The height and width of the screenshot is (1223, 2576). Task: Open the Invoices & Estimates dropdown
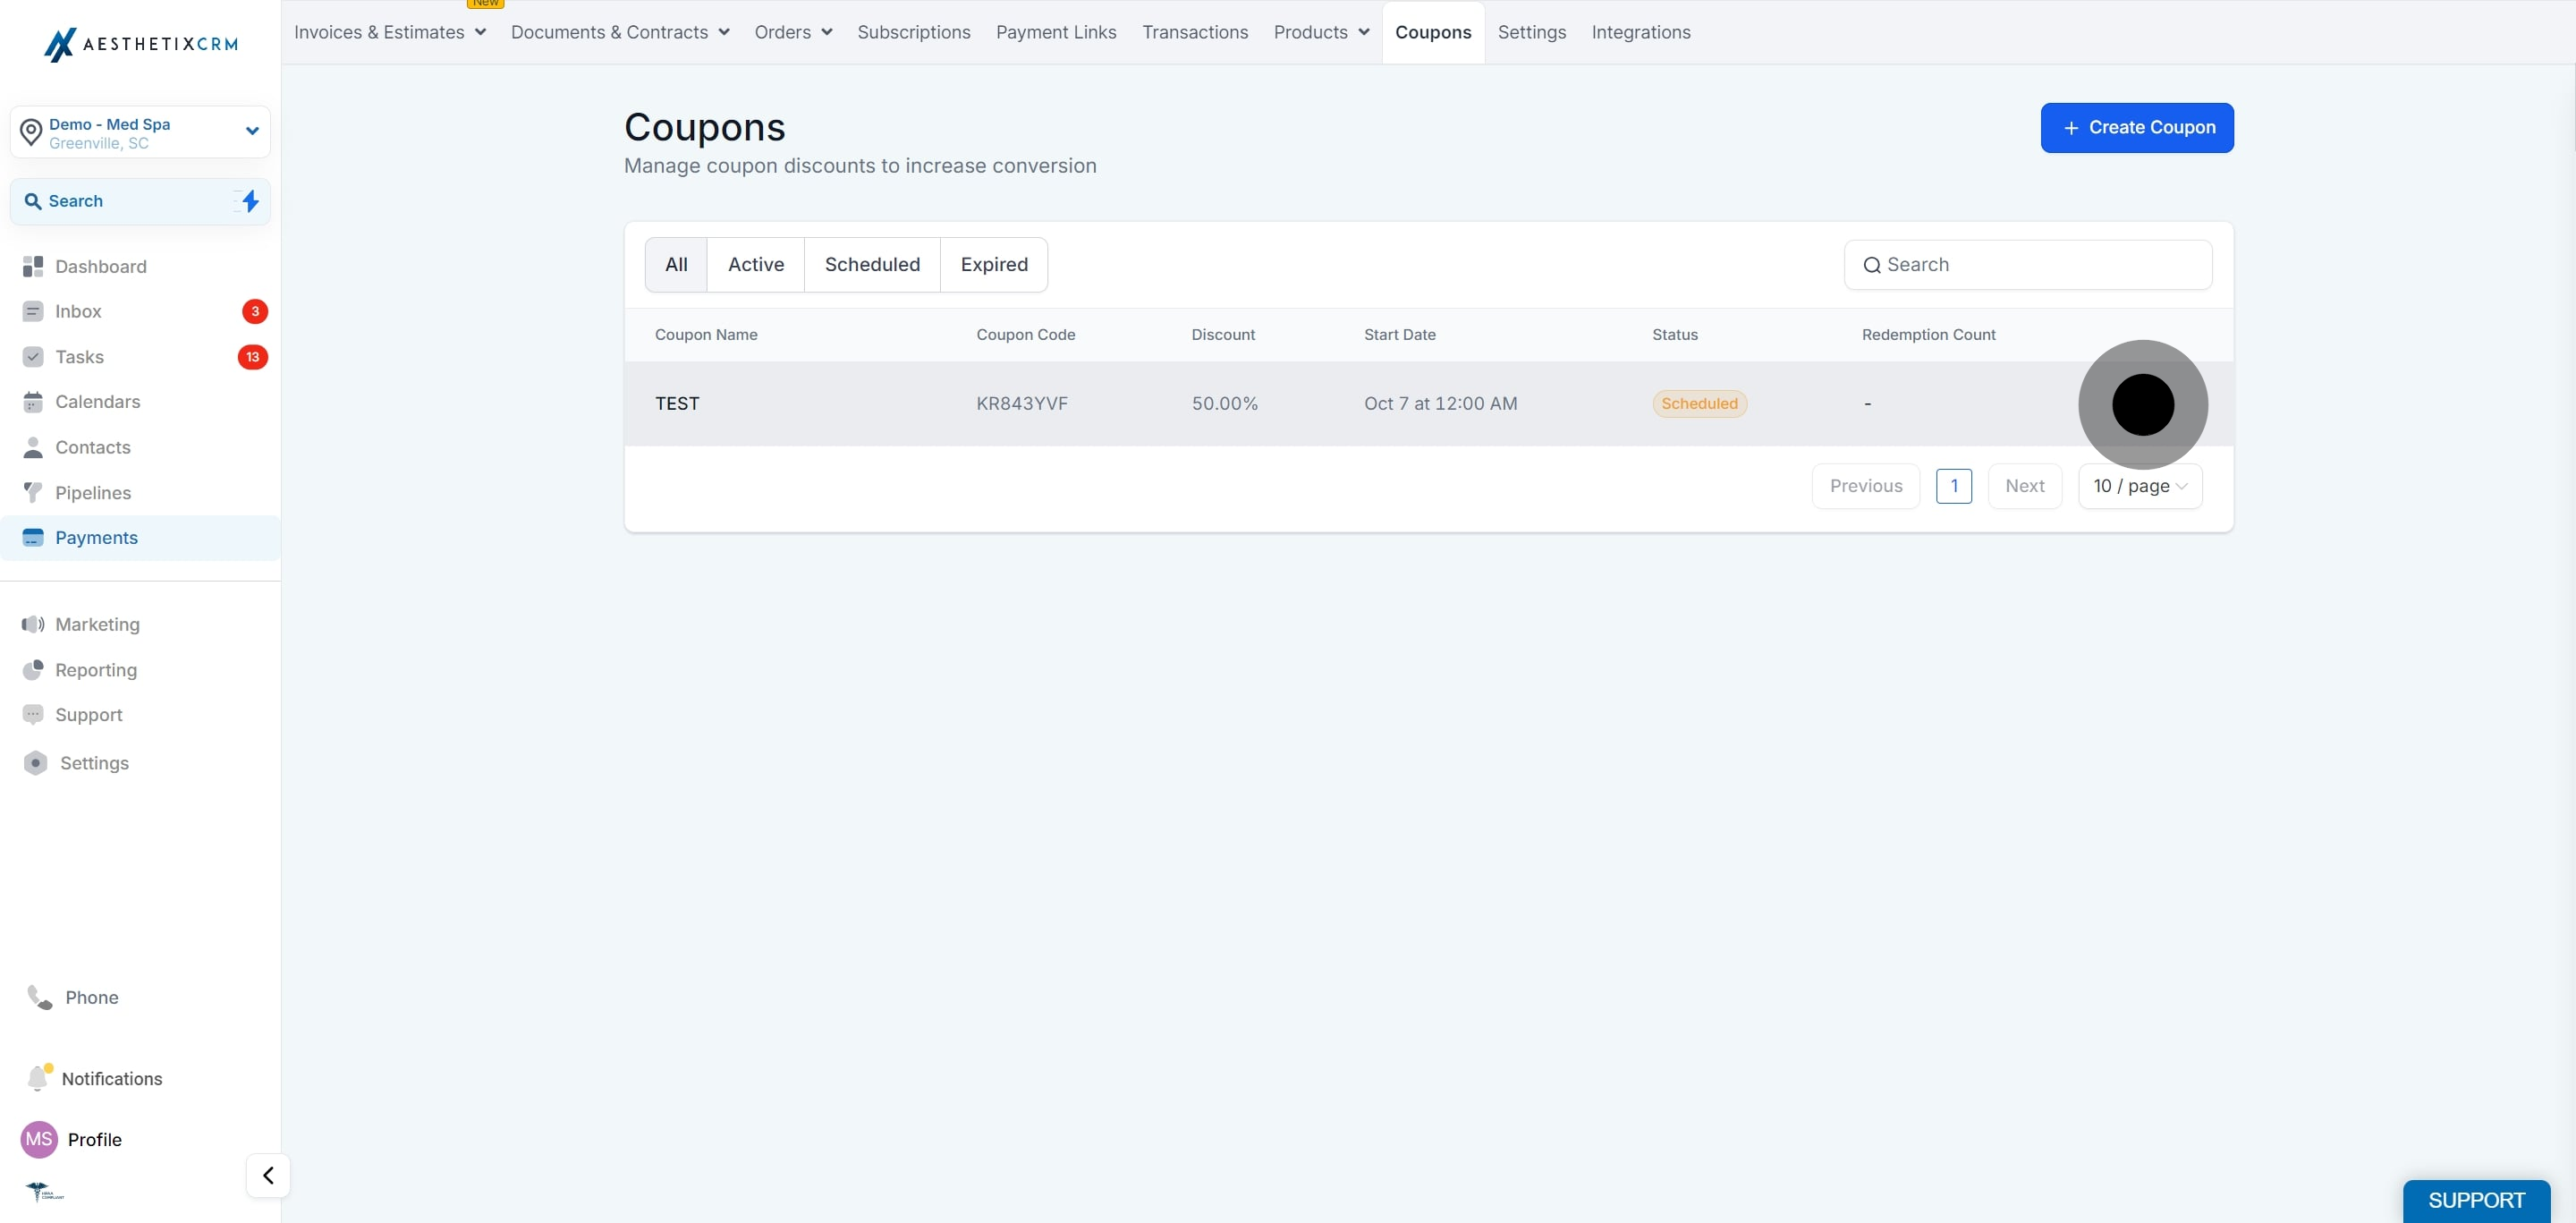(390, 32)
